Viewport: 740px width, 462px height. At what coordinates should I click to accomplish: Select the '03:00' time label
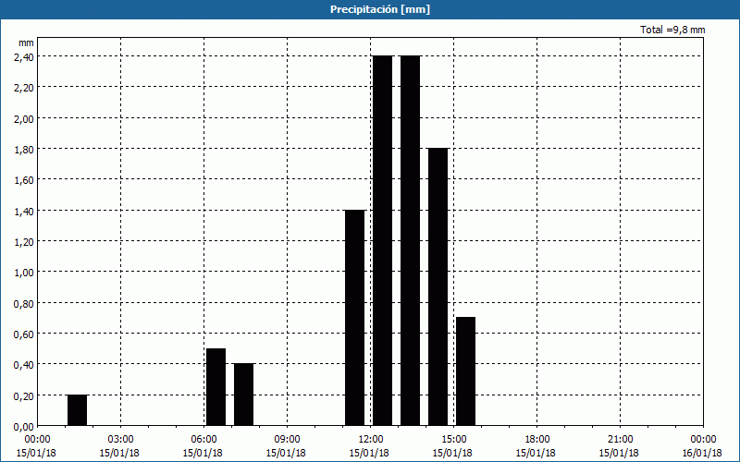click(x=120, y=440)
